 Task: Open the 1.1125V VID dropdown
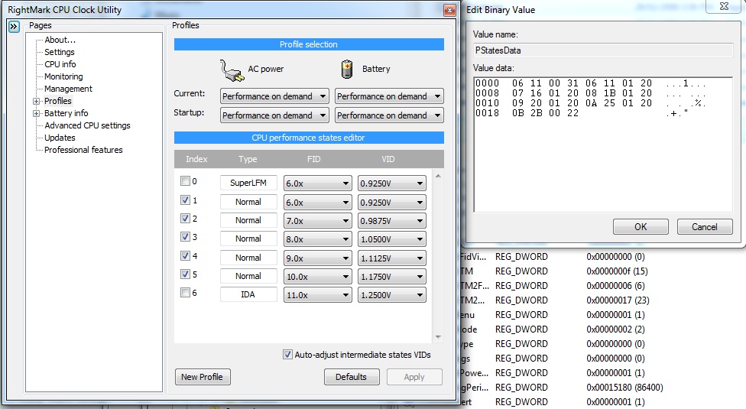point(391,258)
